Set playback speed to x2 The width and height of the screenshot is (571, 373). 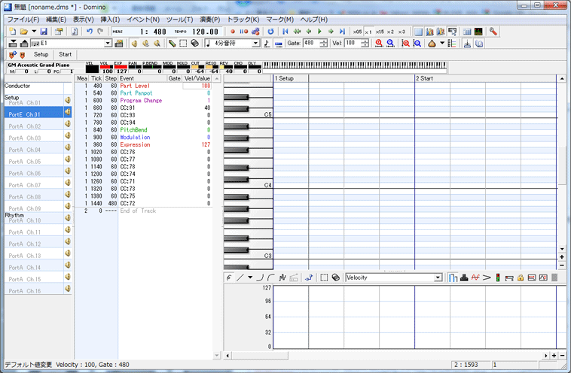pyautogui.click(x=390, y=32)
